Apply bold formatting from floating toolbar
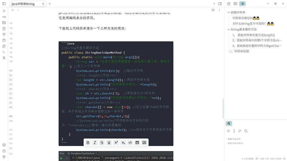 (x=88, y=142)
